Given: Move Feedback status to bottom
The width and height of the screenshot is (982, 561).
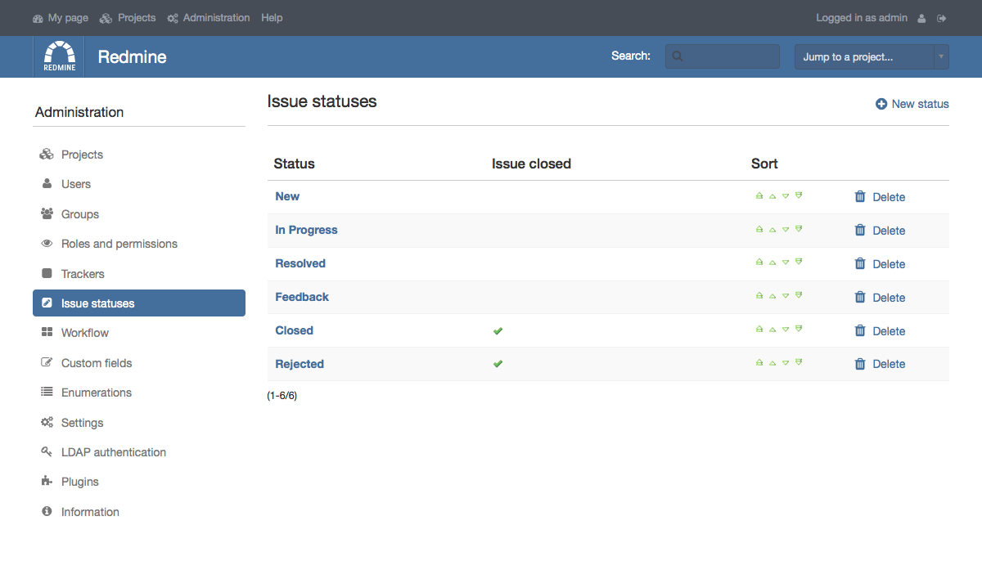Looking at the screenshot, I should click(799, 295).
